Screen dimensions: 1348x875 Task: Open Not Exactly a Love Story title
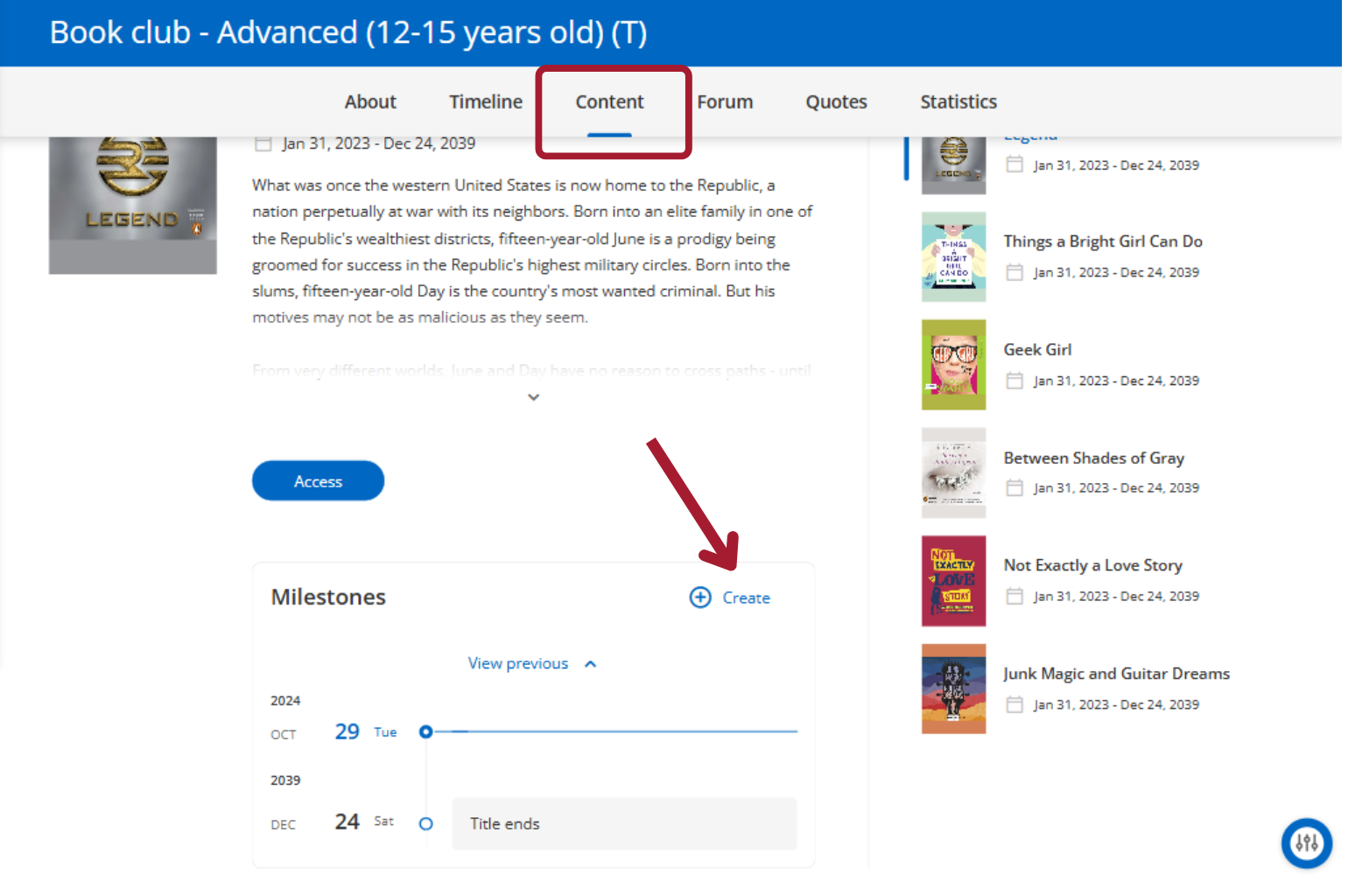click(x=1092, y=565)
